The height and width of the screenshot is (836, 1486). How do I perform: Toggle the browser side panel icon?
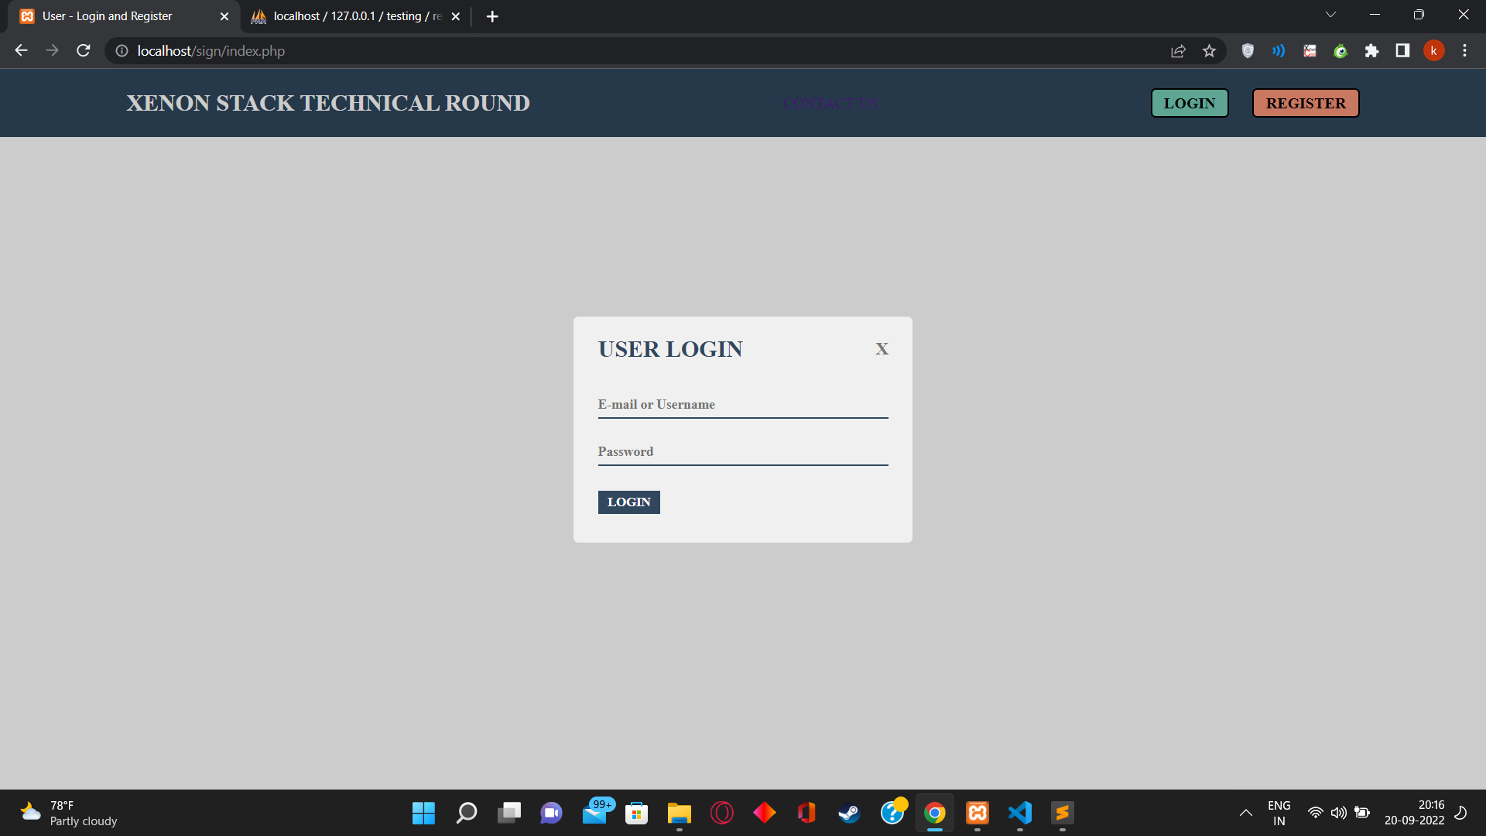1402,51
